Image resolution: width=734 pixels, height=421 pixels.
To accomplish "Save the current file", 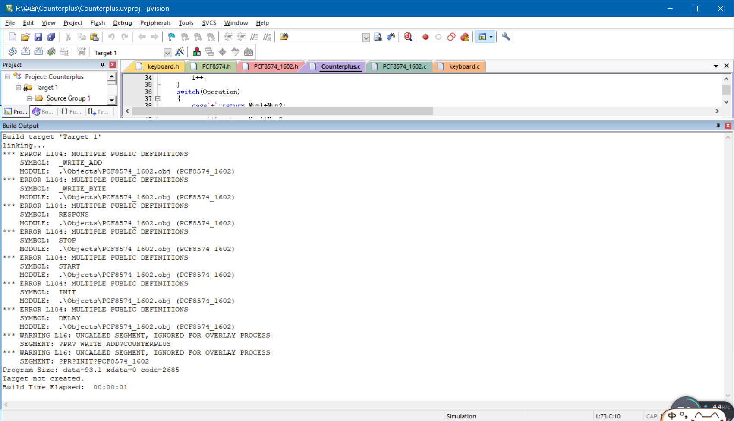I will (38, 37).
